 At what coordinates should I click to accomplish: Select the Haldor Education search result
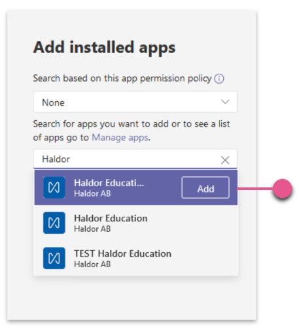click(x=136, y=223)
